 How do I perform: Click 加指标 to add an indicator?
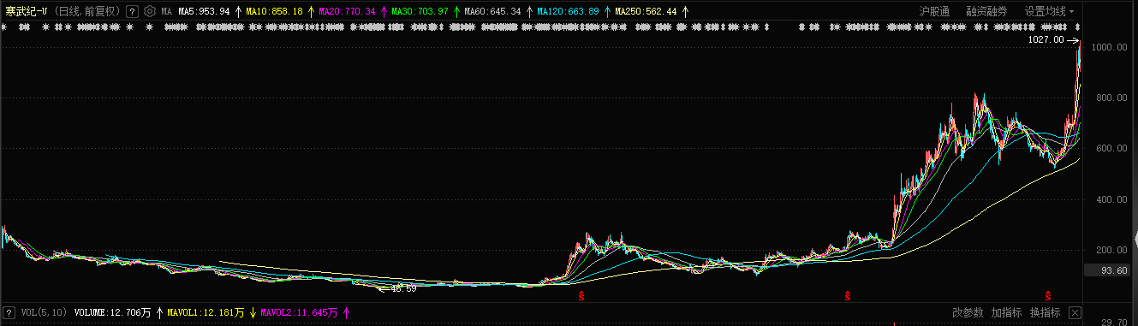click(1007, 313)
